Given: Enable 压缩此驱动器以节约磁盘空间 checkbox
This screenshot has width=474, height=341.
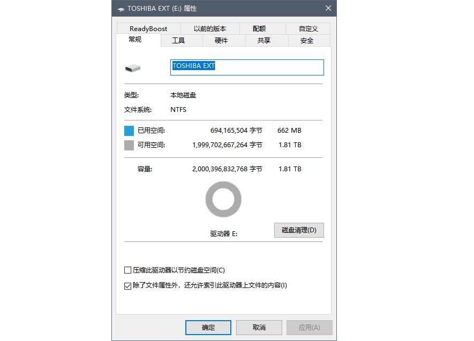Looking at the screenshot, I should (x=127, y=270).
